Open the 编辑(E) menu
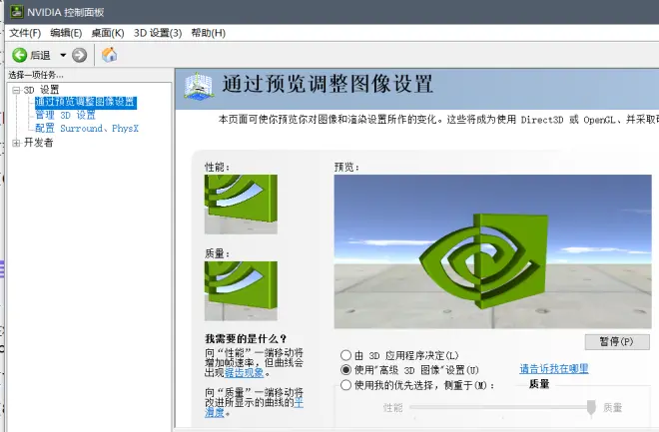Screen dimensions: 659x432 point(66,33)
